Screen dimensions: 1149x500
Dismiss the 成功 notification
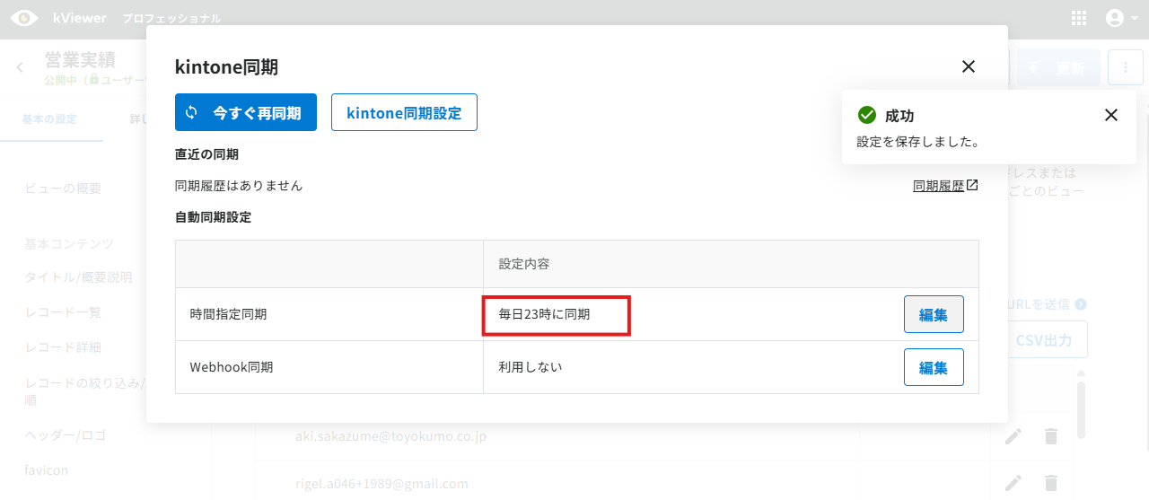coord(1111,115)
